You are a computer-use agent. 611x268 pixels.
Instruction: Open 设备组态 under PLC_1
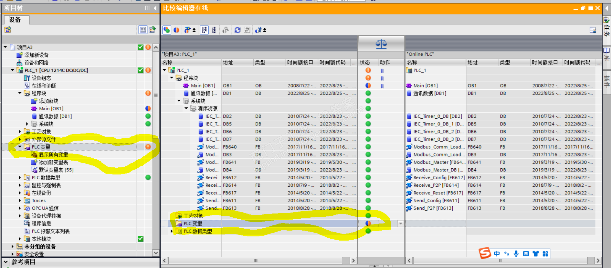click(41, 78)
